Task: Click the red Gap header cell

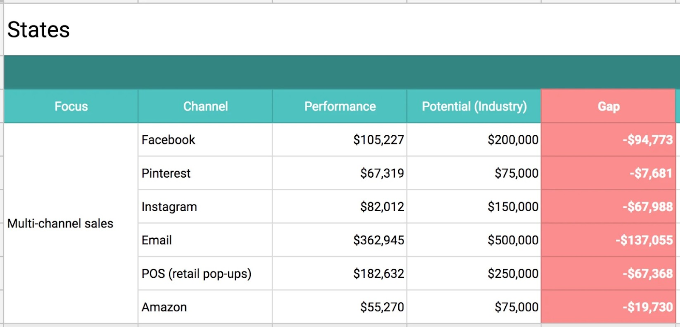Action: click(x=608, y=106)
